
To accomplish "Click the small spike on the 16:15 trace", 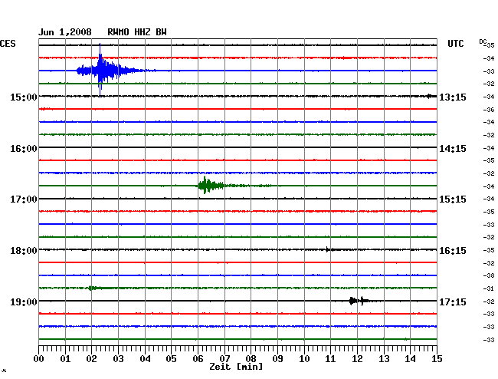I will (x=328, y=249).
